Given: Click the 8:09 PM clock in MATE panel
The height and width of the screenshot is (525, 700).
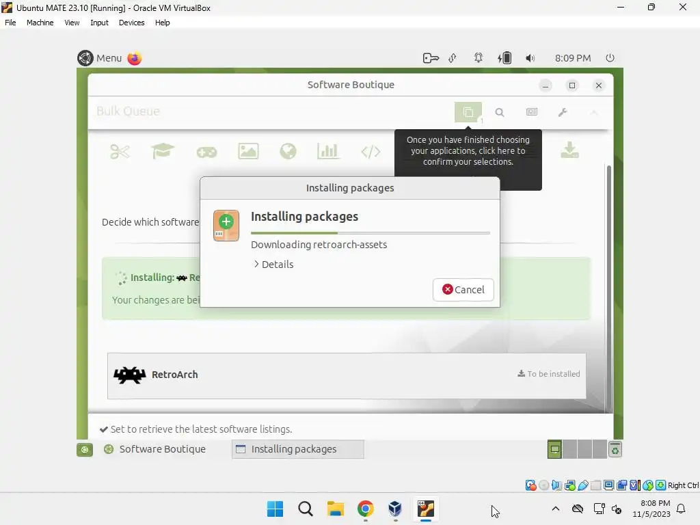Looking at the screenshot, I should coord(573,58).
